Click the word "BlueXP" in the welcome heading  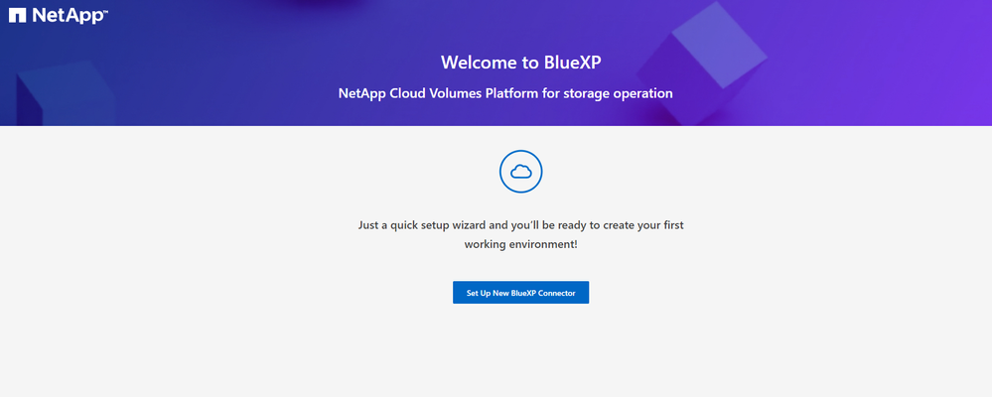pyautogui.click(x=566, y=62)
